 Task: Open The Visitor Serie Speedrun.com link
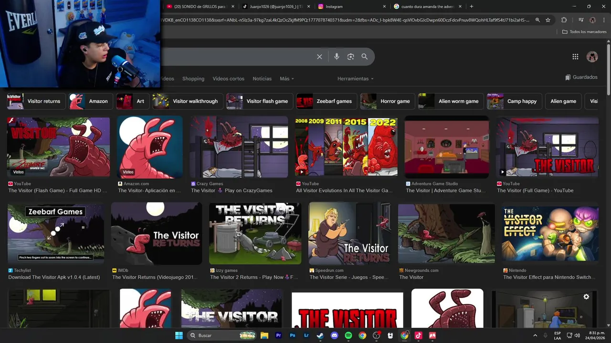coord(349,277)
